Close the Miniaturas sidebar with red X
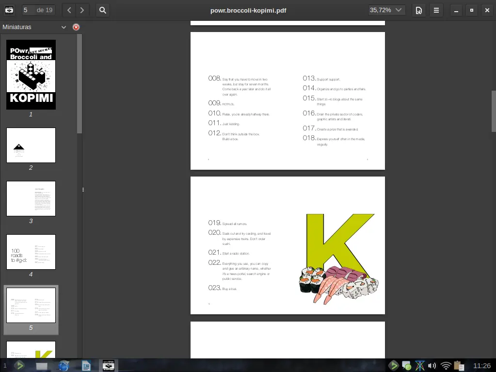Image resolution: width=496 pixels, height=372 pixels. click(x=76, y=27)
